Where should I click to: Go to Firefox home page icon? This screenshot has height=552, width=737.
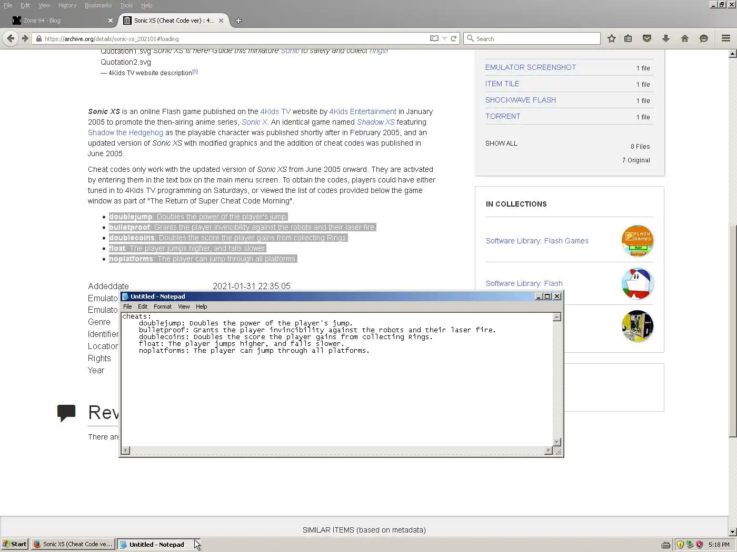click(685, 38)
